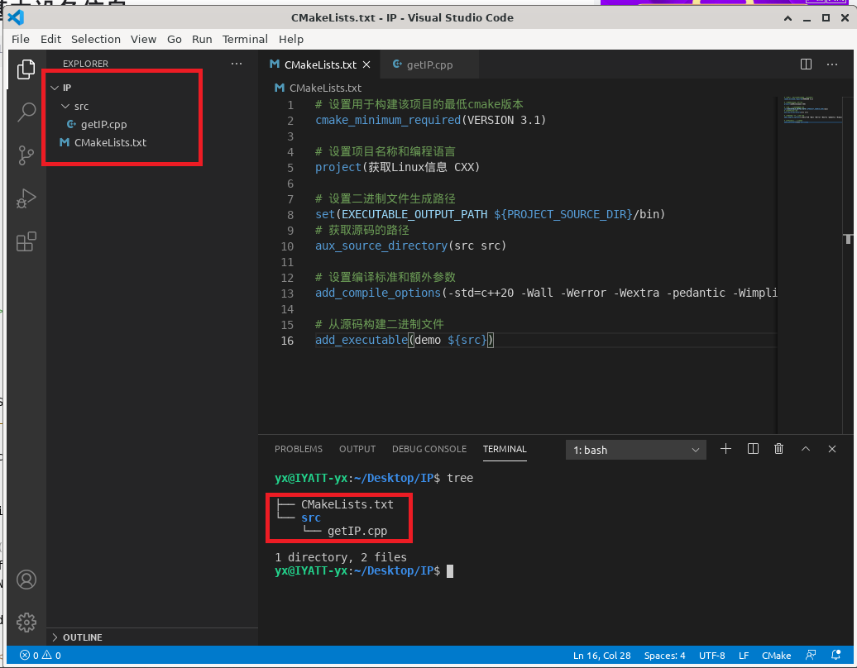Open the terminal selector dropdown 1: bash

tap(635, 450)
